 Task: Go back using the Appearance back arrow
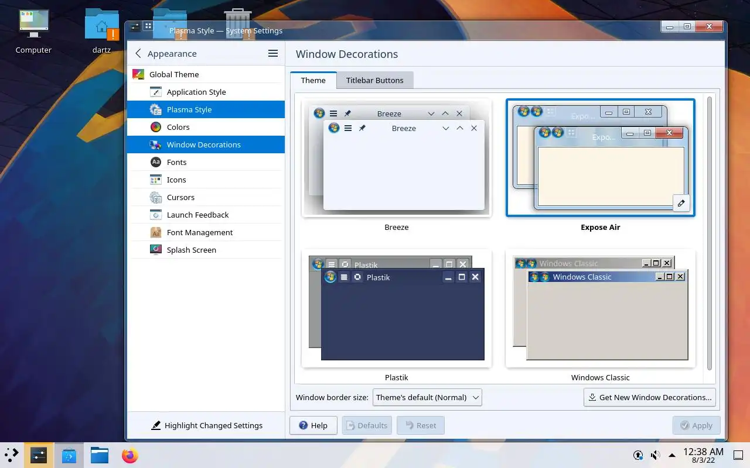(x=138, y=53)
